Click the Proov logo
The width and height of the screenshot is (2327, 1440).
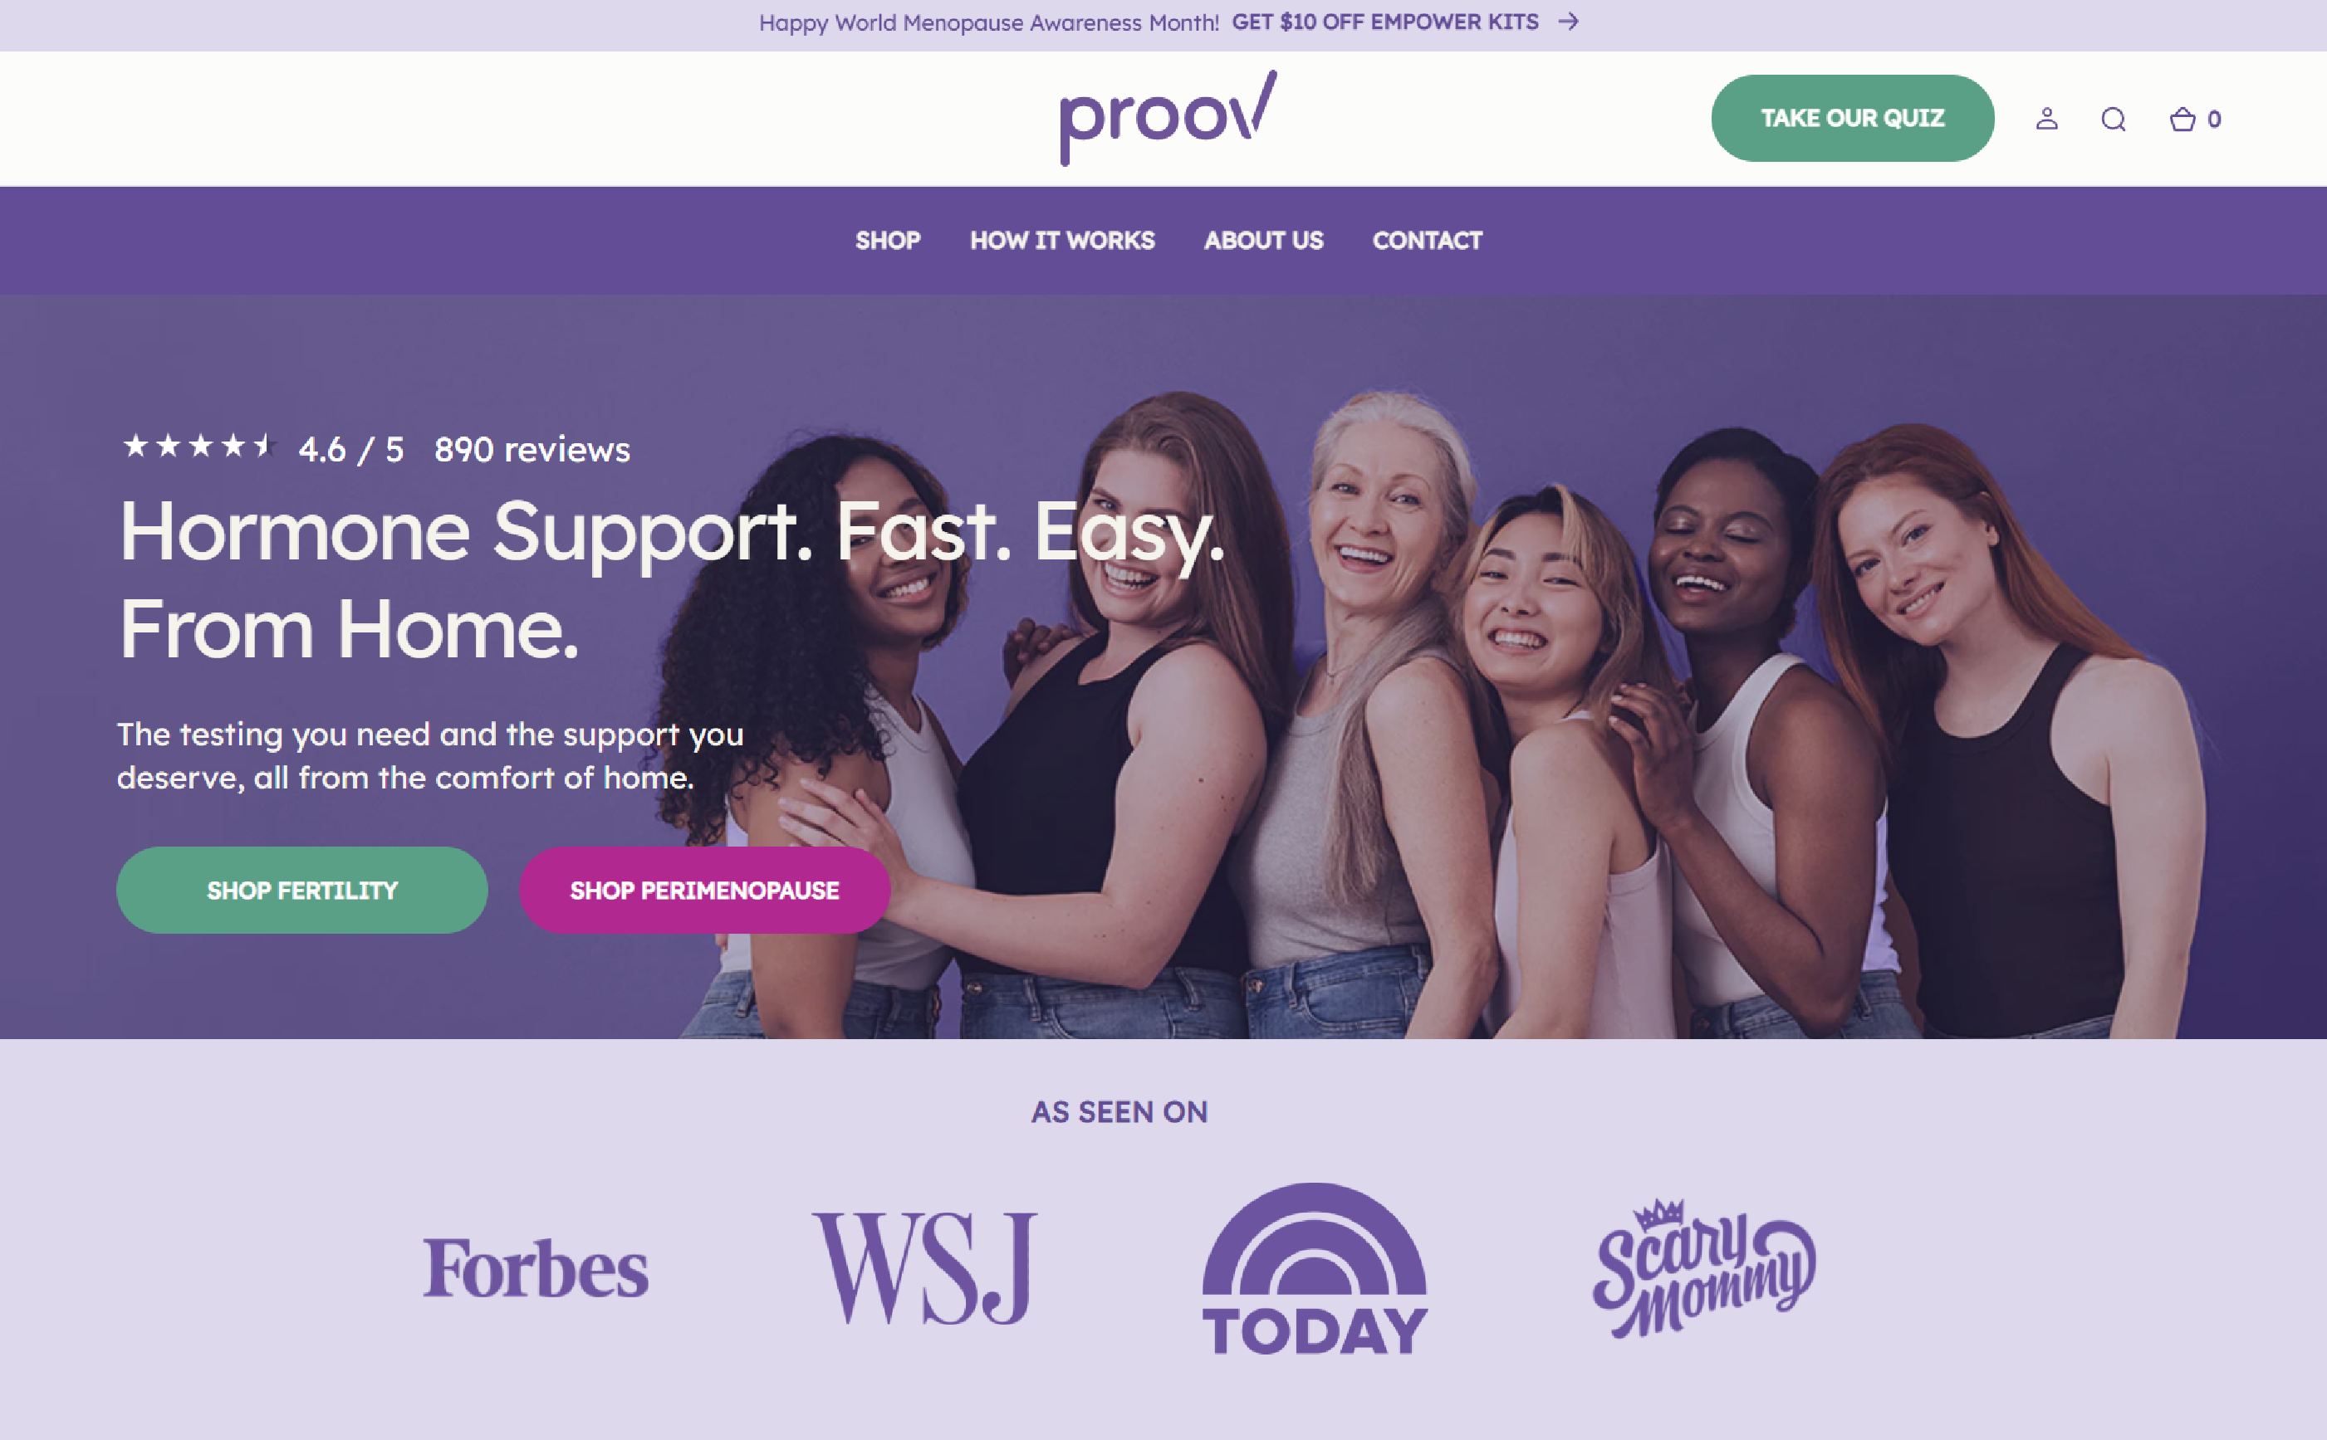pyautogui.click(x=1168, y=118)
